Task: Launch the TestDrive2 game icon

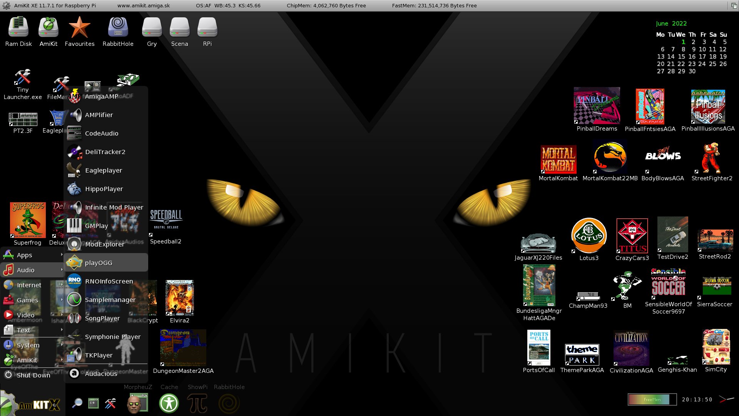Action: pyautogui.click(x=672, y=234)
